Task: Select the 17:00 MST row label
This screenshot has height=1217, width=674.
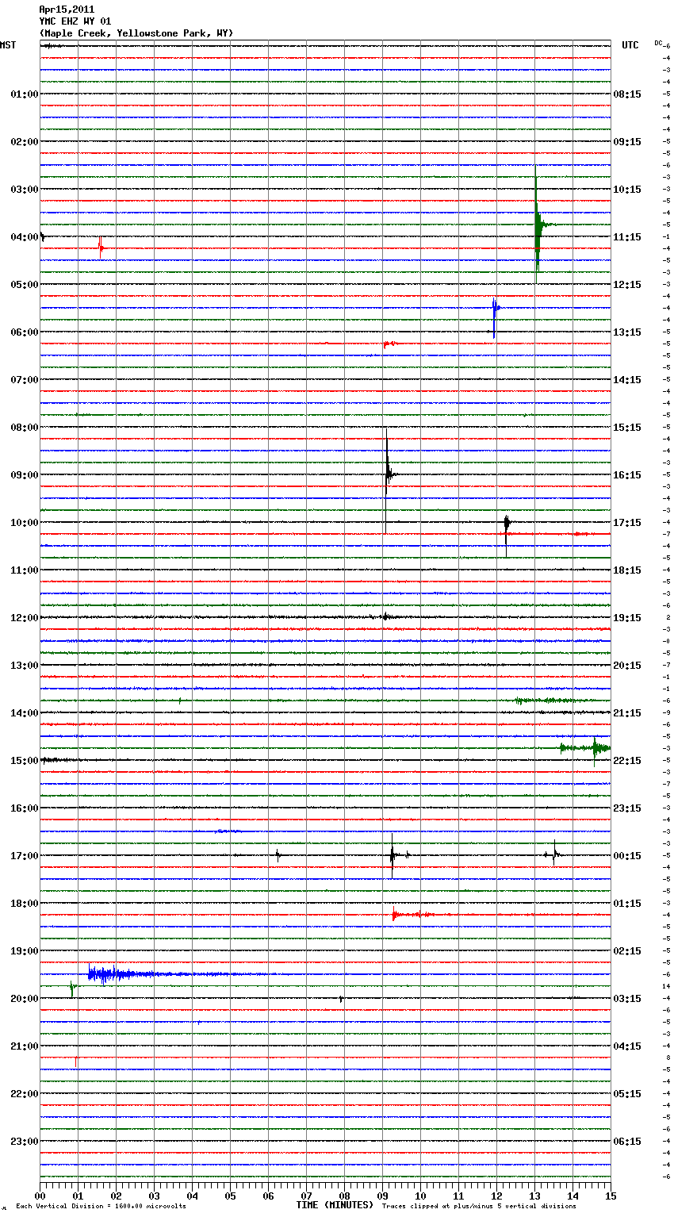Action: click(24, 856)
